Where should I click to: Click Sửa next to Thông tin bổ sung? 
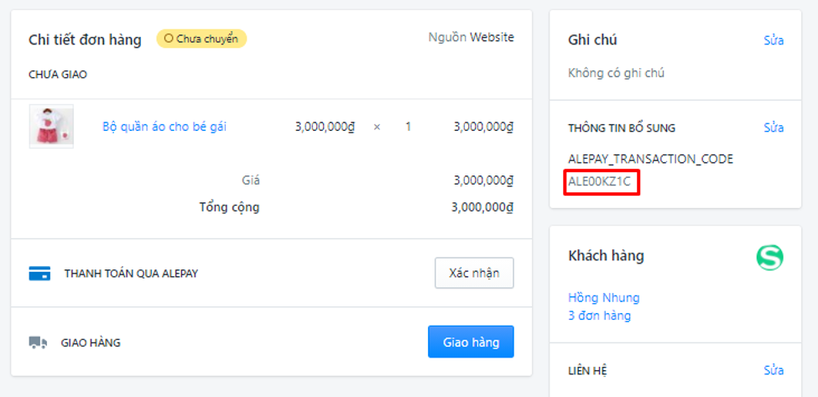(x=774, y=128)
